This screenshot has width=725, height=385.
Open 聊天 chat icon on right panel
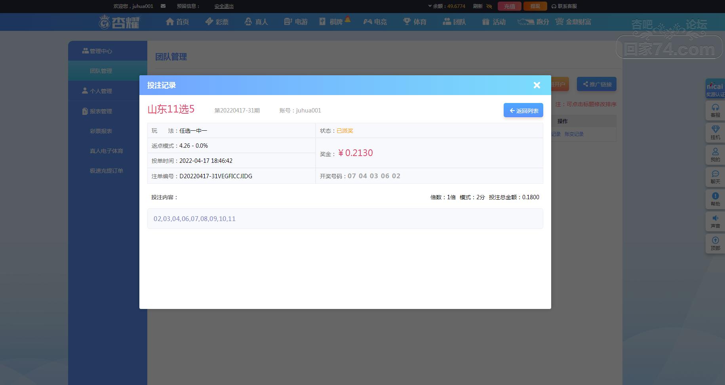point(715,177)
